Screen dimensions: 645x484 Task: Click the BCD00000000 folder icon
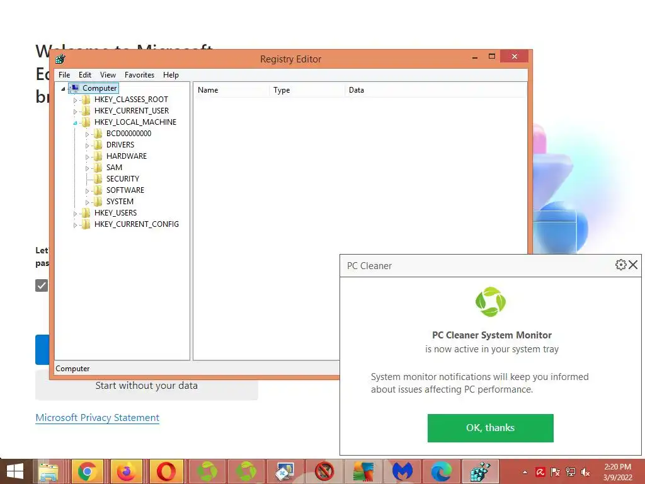tap(98, 134)
